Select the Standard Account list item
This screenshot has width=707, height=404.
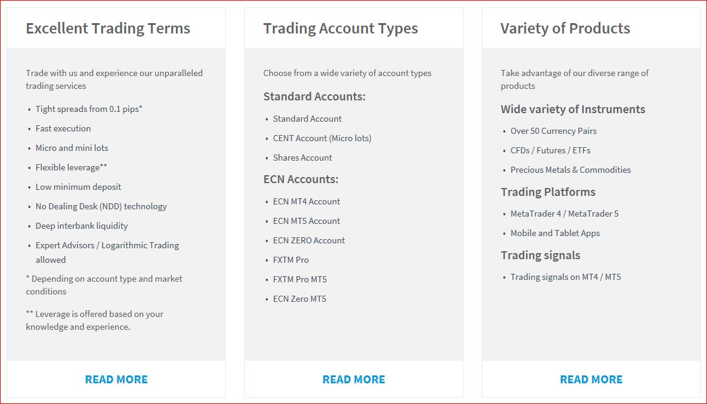pos(307,119)
